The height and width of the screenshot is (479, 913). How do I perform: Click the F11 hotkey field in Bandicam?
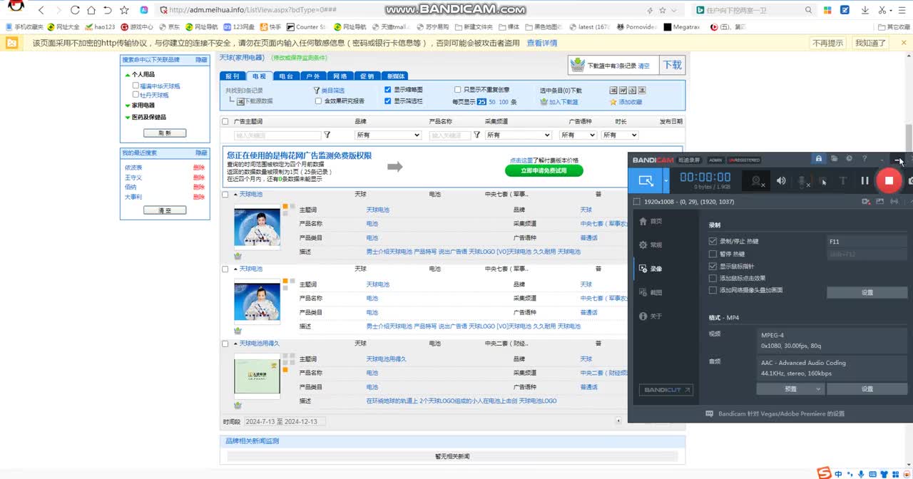[x=867, y=242]
